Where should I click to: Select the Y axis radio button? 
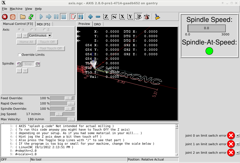(32, 30)
